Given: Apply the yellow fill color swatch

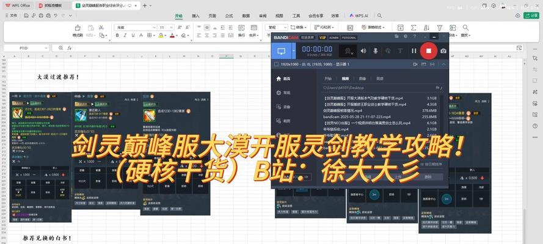Looking at the screenshot, I should coord(161,35).
